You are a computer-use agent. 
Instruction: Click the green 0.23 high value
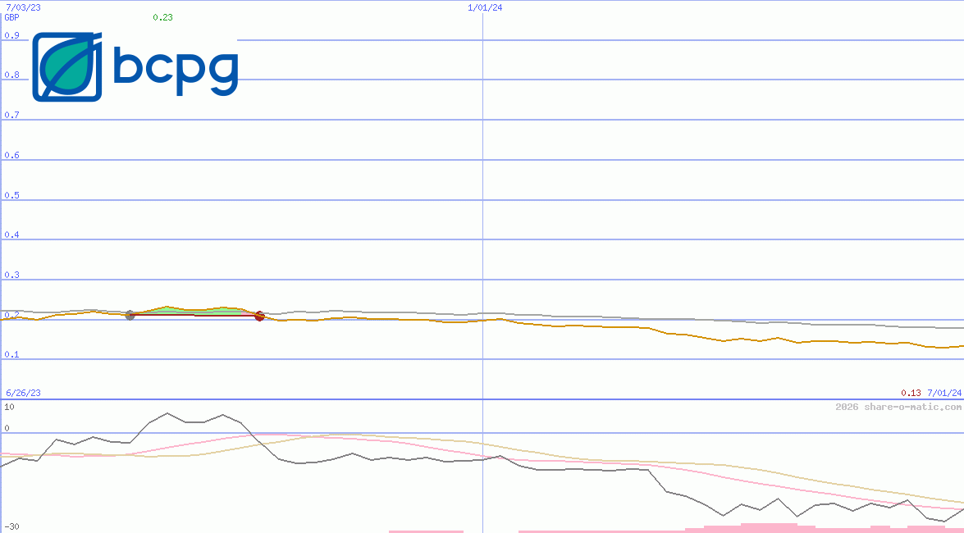pyautogui.click(x=163, y=17)
